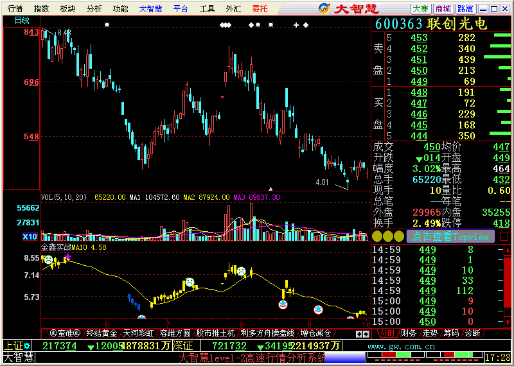This screenshot has width=514, height=366.
Task: Click the first asterisk info marker above chart
Action: tap(107, 25)
